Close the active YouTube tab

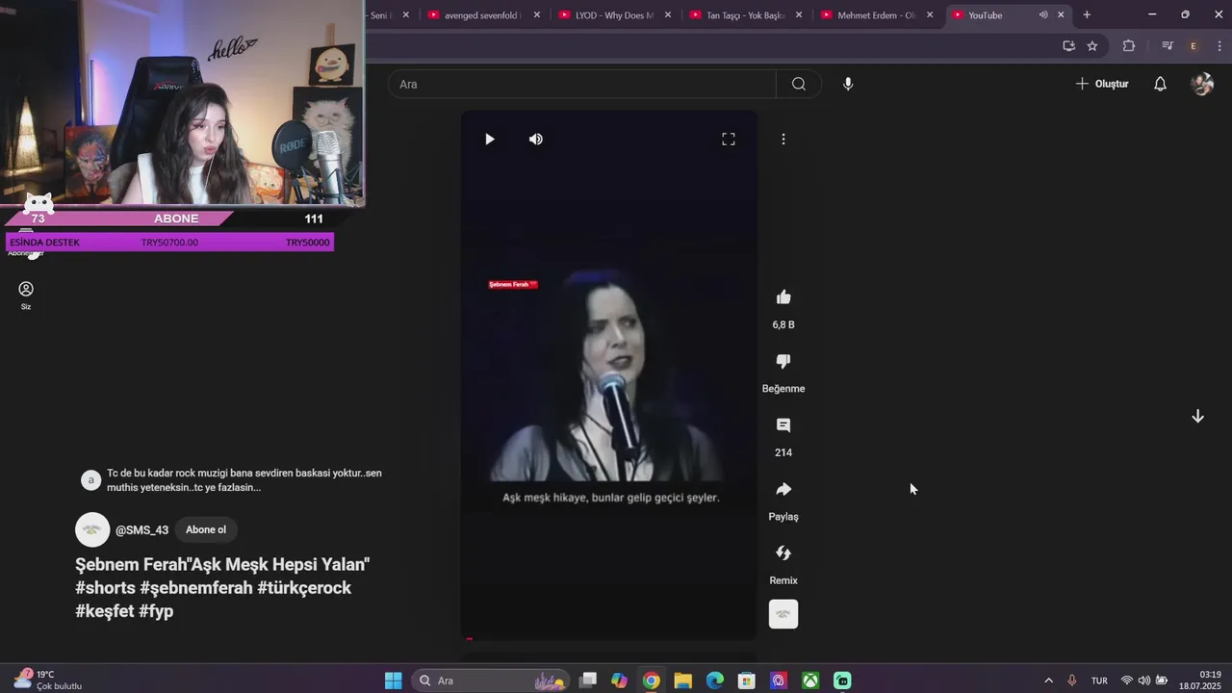click(1061, 14)
